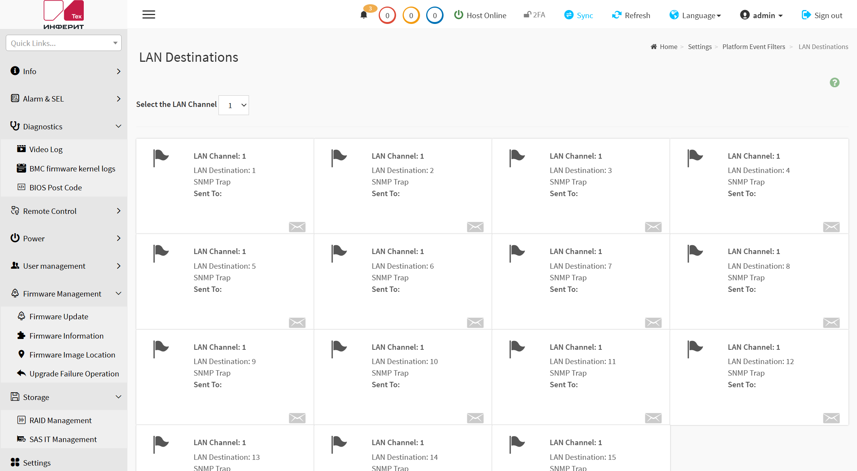Click the 2FA lock icon
857x471 pixels.
click(x=527, y=15)
